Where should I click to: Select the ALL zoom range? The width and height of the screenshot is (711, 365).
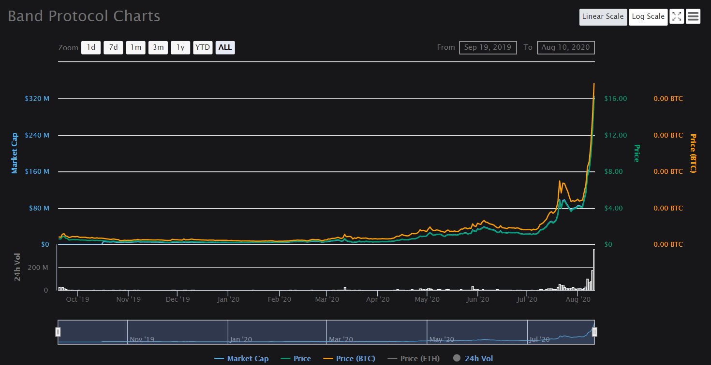225,47
